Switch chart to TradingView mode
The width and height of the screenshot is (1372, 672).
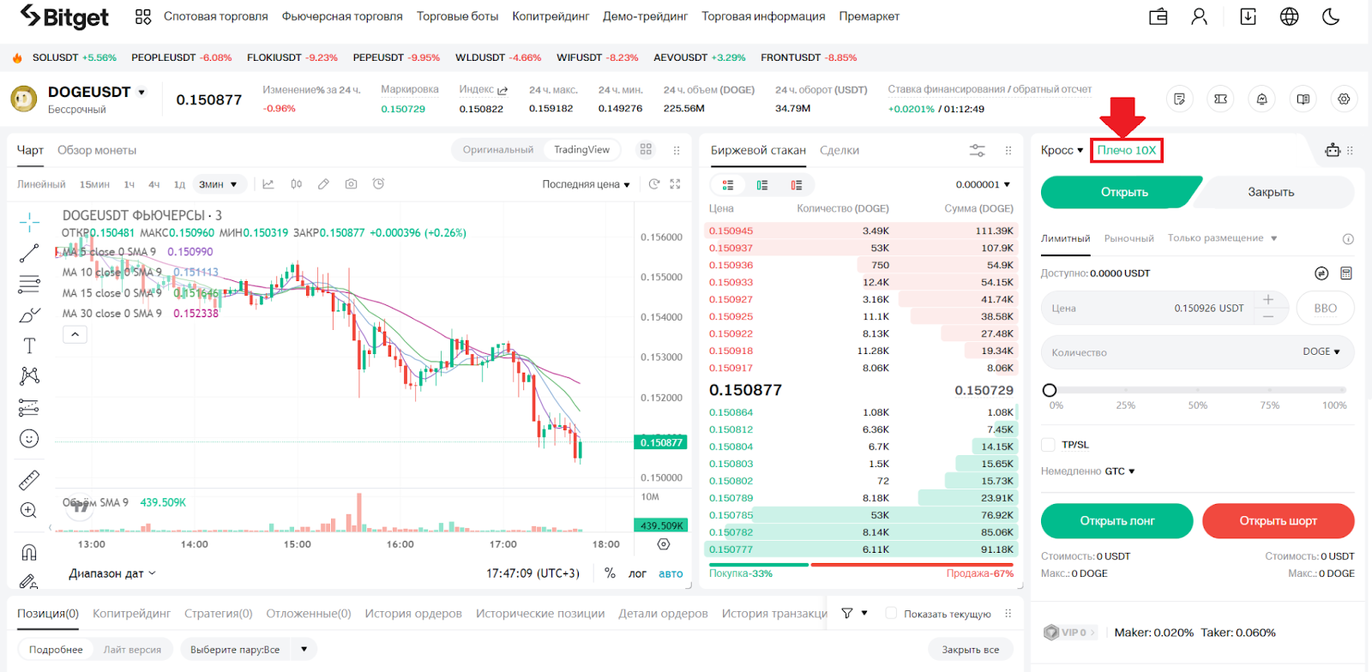pyautogui.click(x=581, y=150)
